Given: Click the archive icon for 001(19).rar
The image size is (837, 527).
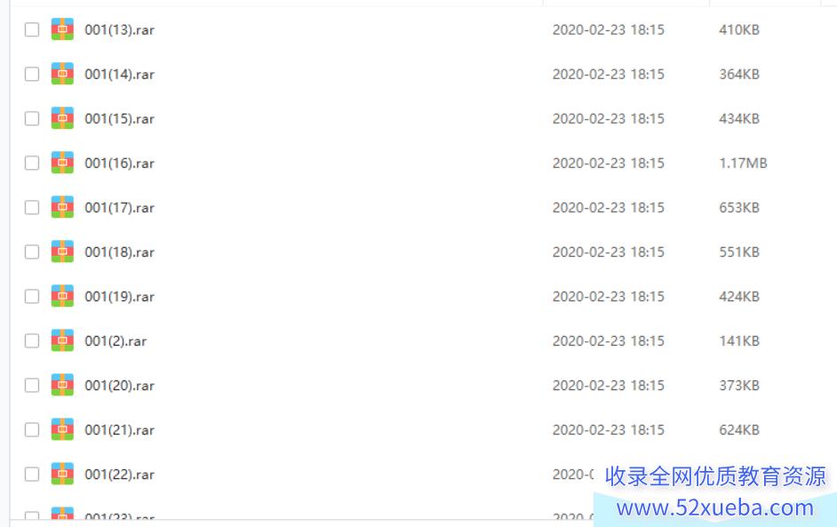Looking at the screenshot, I should click(x=62, y=296).
